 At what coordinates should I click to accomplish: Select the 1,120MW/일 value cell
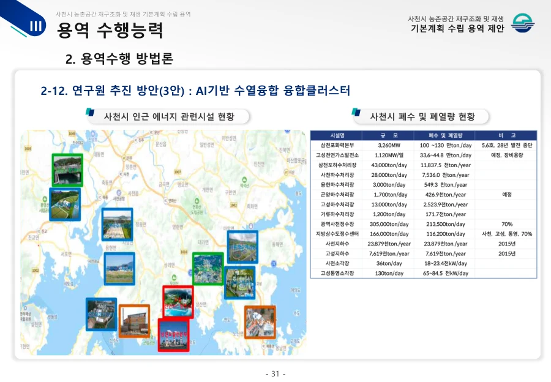(388, 155)
